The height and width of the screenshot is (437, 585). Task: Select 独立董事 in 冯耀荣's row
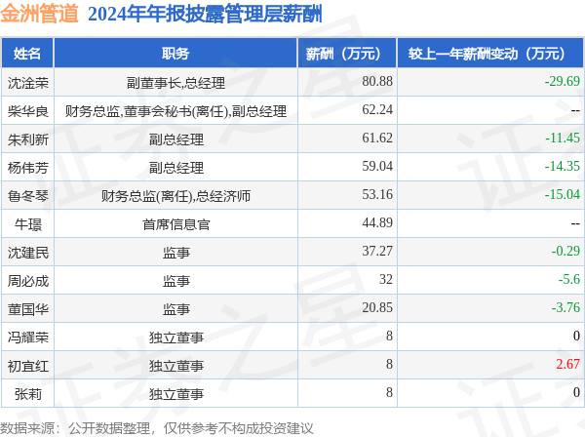point(175,338)
